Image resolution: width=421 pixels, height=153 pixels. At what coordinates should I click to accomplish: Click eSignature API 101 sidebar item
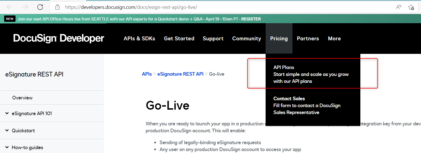click(x=32, y=113)
